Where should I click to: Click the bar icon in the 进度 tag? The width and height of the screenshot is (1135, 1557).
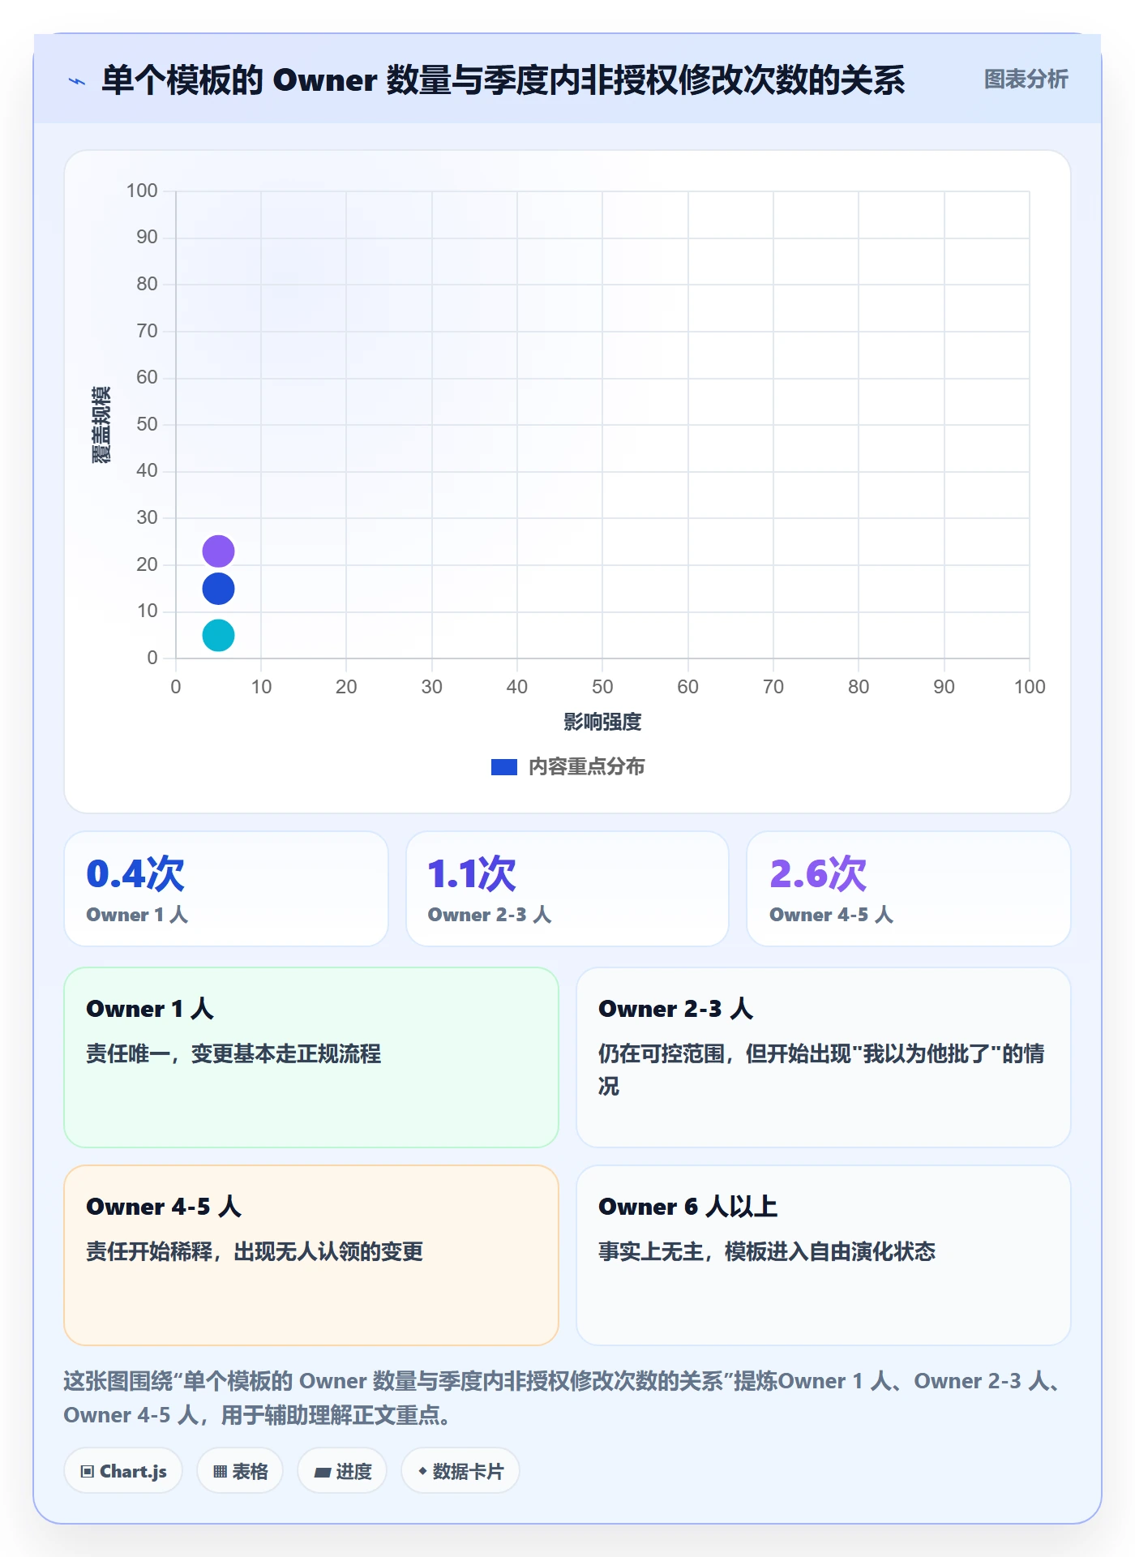(322, 1472)
